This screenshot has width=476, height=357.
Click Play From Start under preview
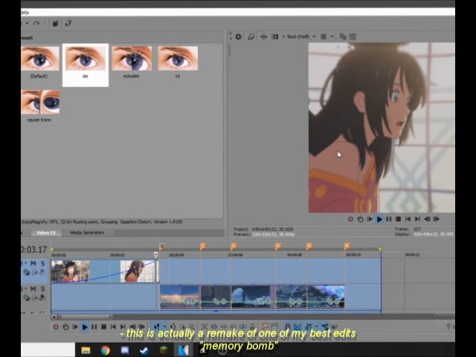370,219
